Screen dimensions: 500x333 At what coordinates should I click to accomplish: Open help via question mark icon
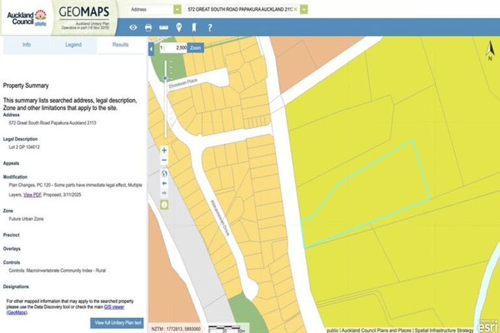210,27
